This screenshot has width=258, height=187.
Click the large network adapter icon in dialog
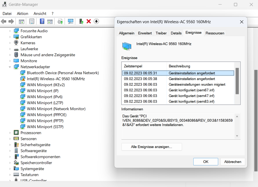127,46
